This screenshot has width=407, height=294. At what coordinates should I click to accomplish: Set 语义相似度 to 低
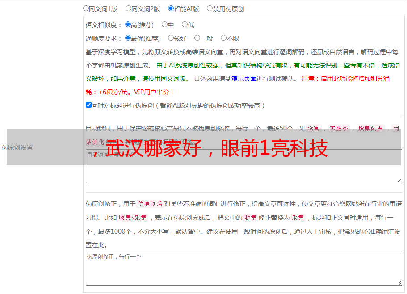point(185,25)
